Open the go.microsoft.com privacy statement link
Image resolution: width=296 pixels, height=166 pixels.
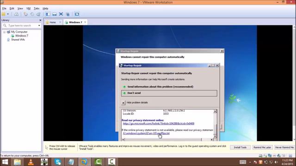point(159,124)
